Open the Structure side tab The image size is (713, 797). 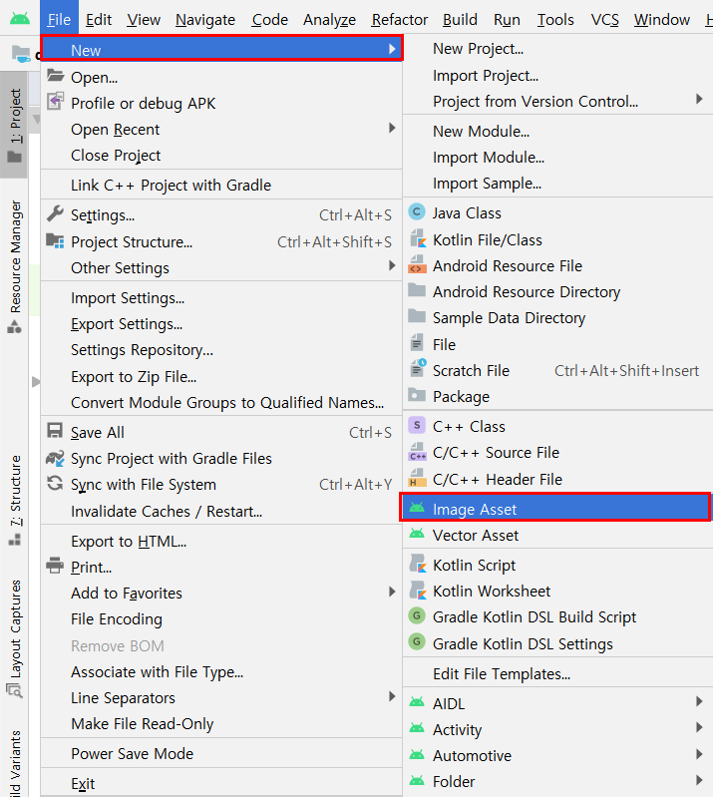[15, 501]
